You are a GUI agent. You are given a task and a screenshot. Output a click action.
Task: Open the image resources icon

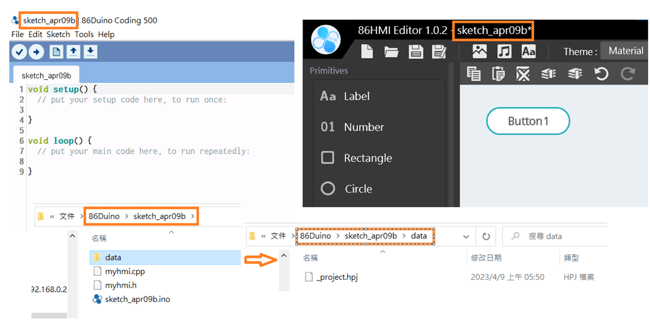(479, 51)
